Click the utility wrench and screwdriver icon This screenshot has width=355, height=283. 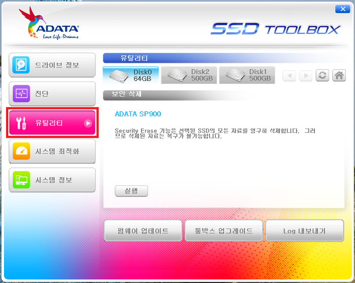21,123
